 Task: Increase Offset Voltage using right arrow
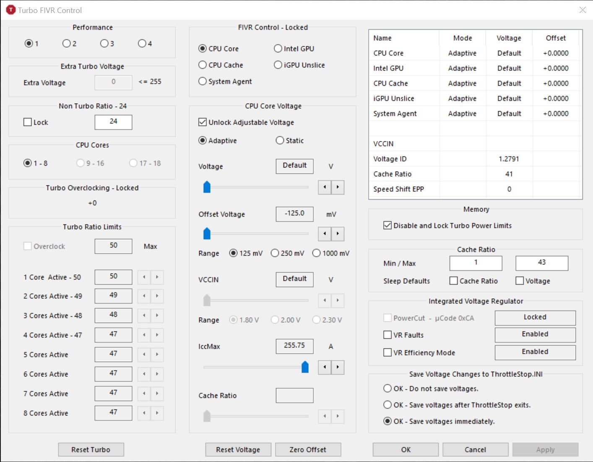pyautogui.click(x=338, y=234)
